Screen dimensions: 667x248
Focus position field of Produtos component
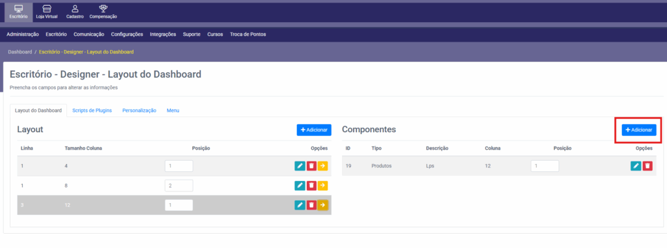(545, 166)
